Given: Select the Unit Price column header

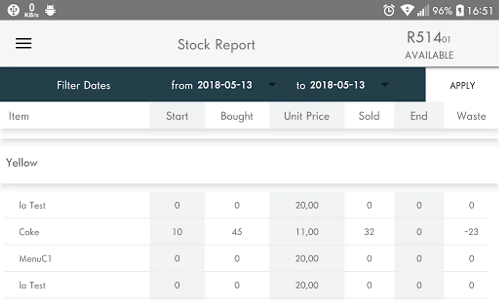Looking at the screenshot, I should 307,116.
